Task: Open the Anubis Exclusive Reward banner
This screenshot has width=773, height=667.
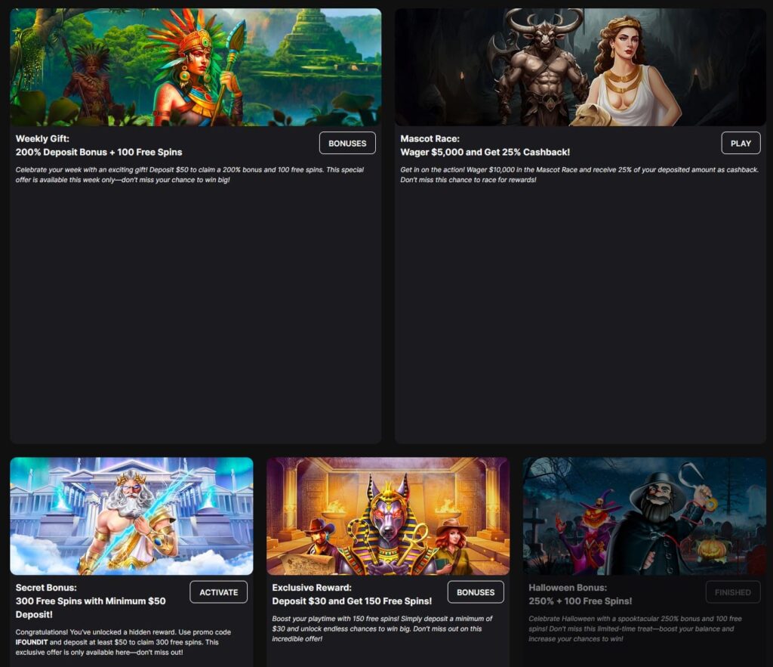Action: [x=387, y=516]
